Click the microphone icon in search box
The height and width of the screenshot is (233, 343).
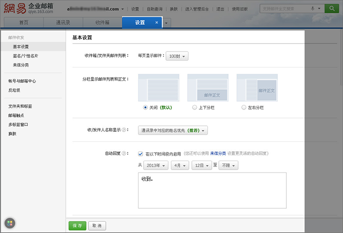[x=313, y=8]
